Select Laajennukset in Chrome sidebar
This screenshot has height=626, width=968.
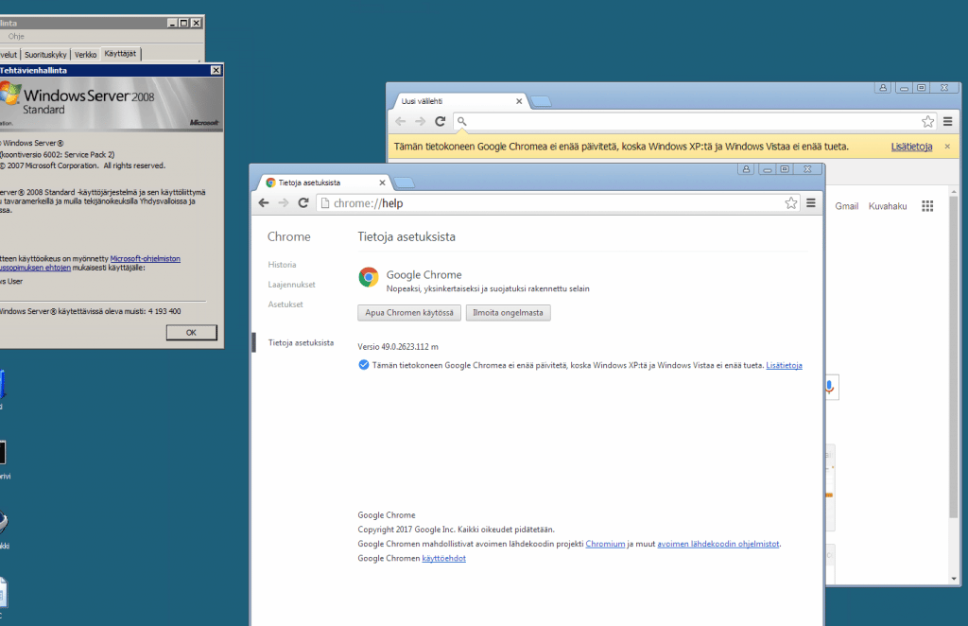291,285
